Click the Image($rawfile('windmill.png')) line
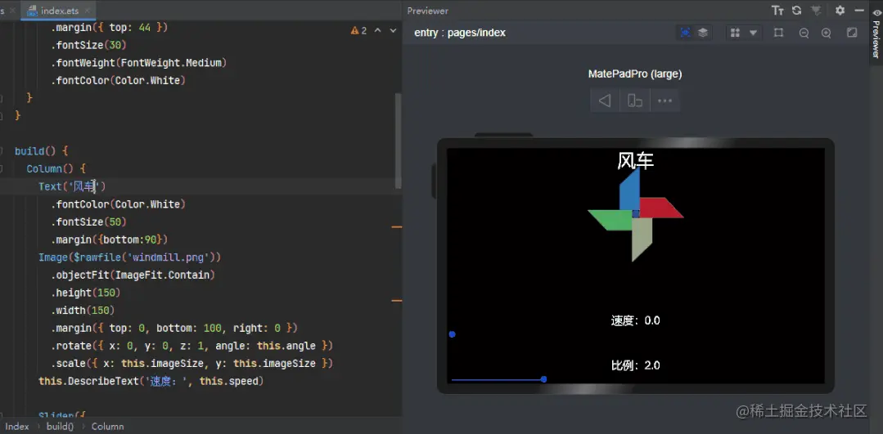Screen dimensions: 883x434 [129, 257]
